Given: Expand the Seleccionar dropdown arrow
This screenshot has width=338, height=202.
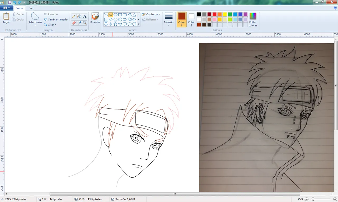Looking at the screenshot, I should point(35,25).
